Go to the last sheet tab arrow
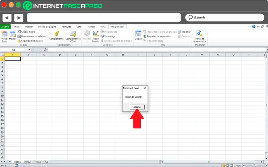The width and height of the screenshot is (268, 167). pyautogui.click(x=10, y=162)
